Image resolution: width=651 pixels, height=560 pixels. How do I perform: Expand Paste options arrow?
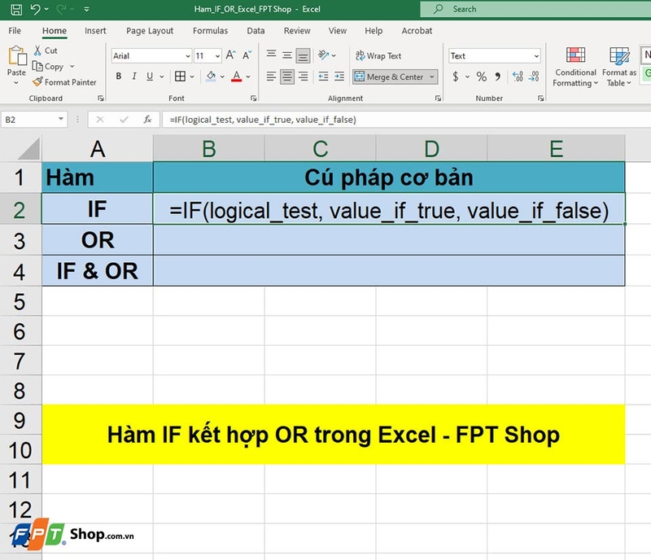click(16, 83)
